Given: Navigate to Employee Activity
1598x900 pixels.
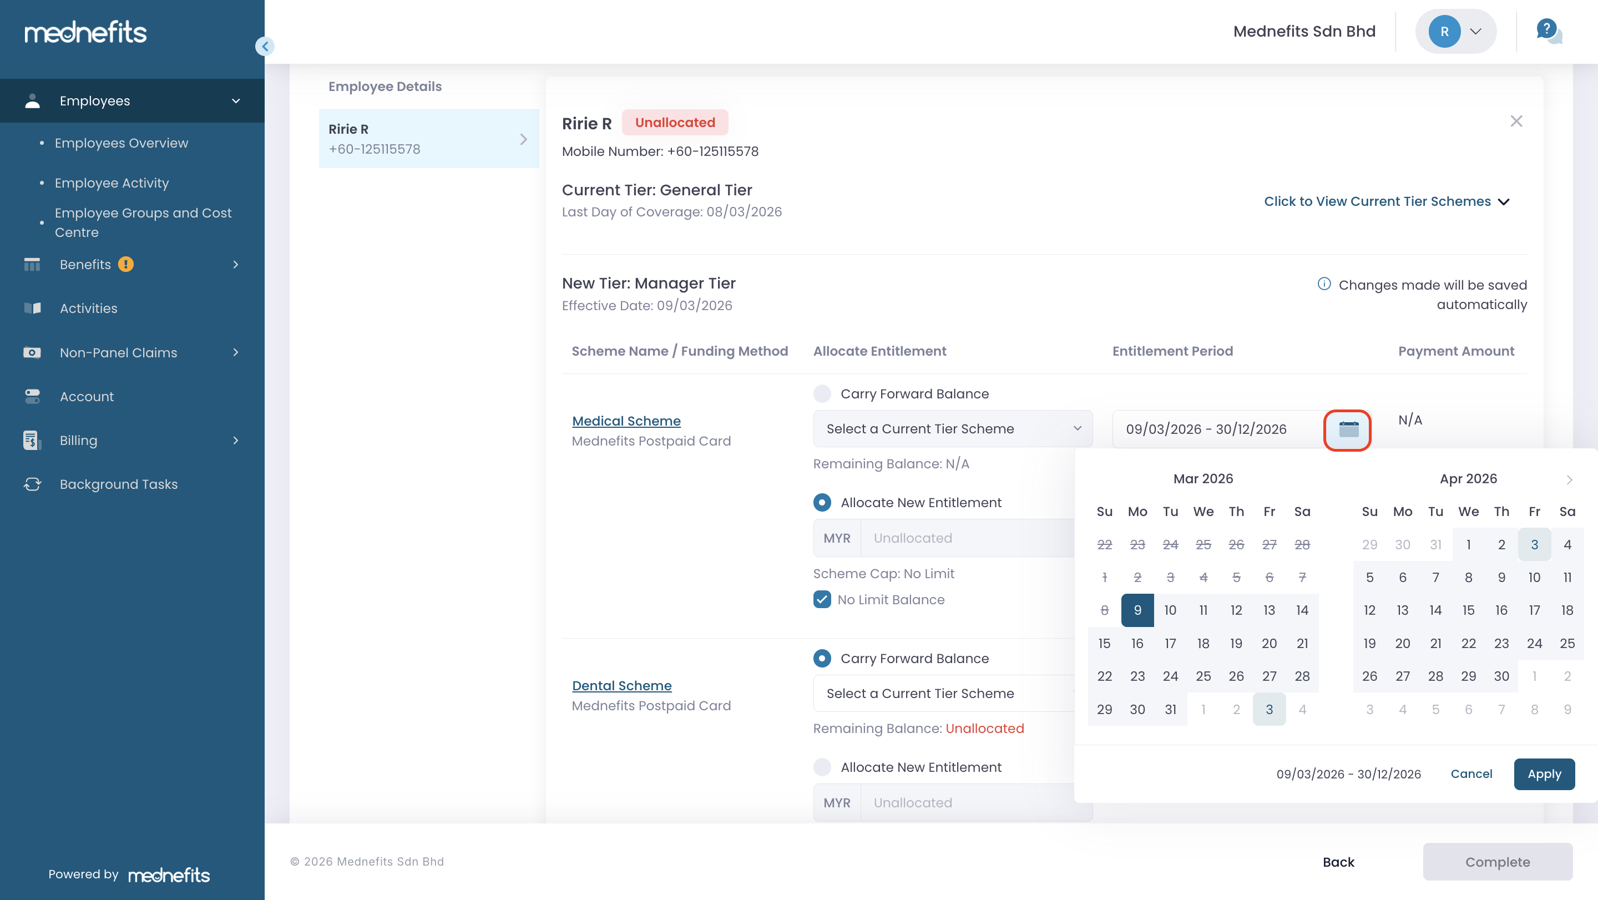Looking at the screenshot, I should [112, 183].
